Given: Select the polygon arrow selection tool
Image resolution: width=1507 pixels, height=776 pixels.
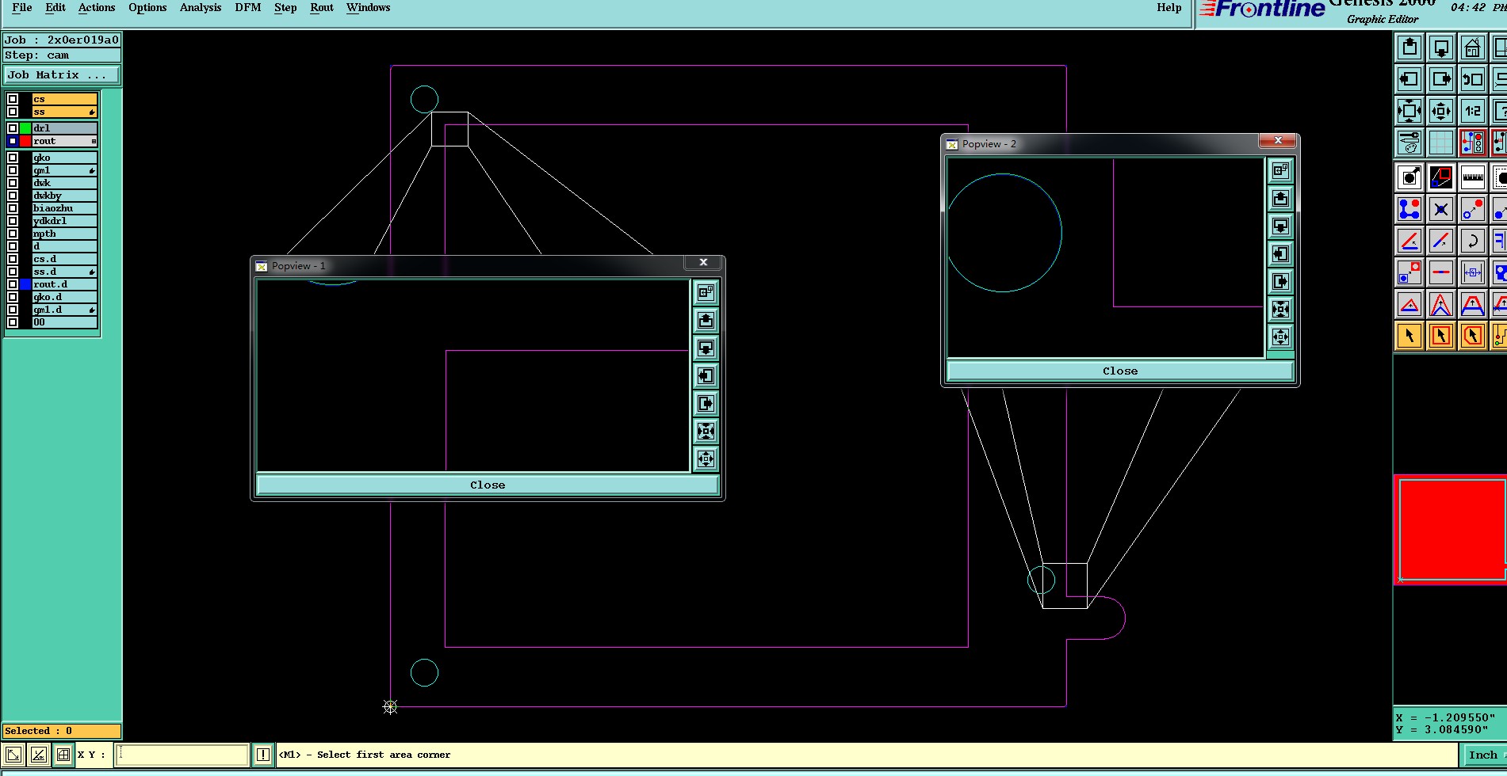Looking at the screenshot, I should point(1473,336).
